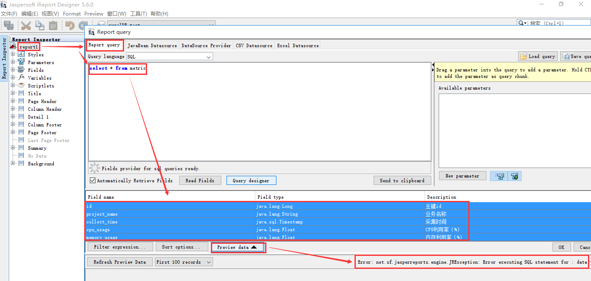Image resolution: width=591 pixels, height=281 pixels.
Task: Click the Fields database icon
Action: pyautogui.click(x=21, y=70)
